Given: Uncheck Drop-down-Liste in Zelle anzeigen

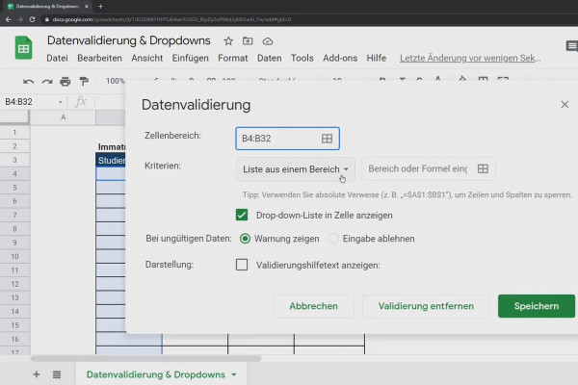Looking at the screenshot, I should pos(242,215).
